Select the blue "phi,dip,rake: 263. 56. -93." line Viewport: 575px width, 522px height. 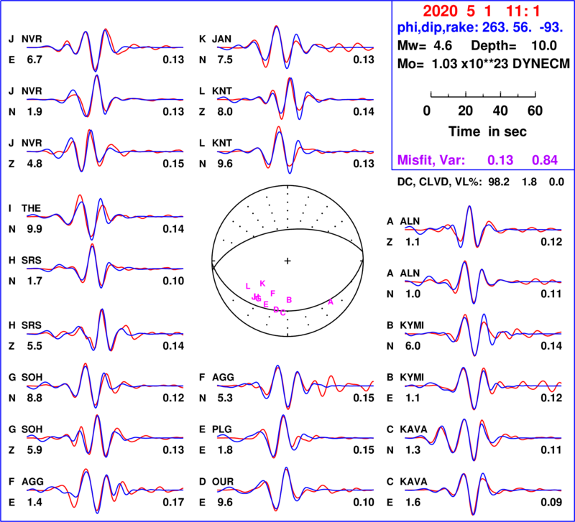click(x=480, y=27)
